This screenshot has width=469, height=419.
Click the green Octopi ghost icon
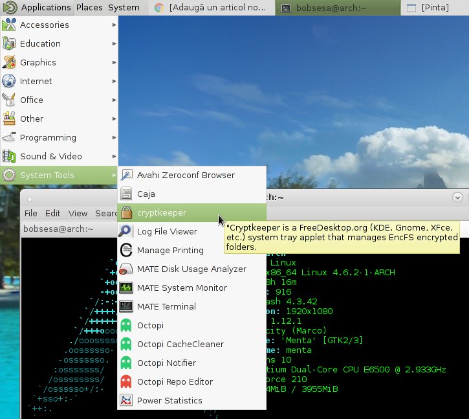(x=126, y=325)
